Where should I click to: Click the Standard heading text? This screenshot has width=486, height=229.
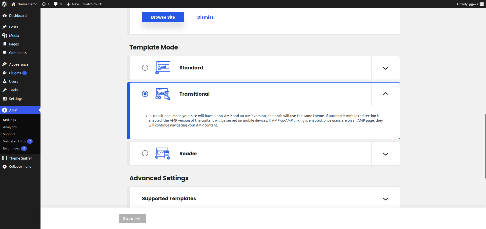(x=191, y=68)
